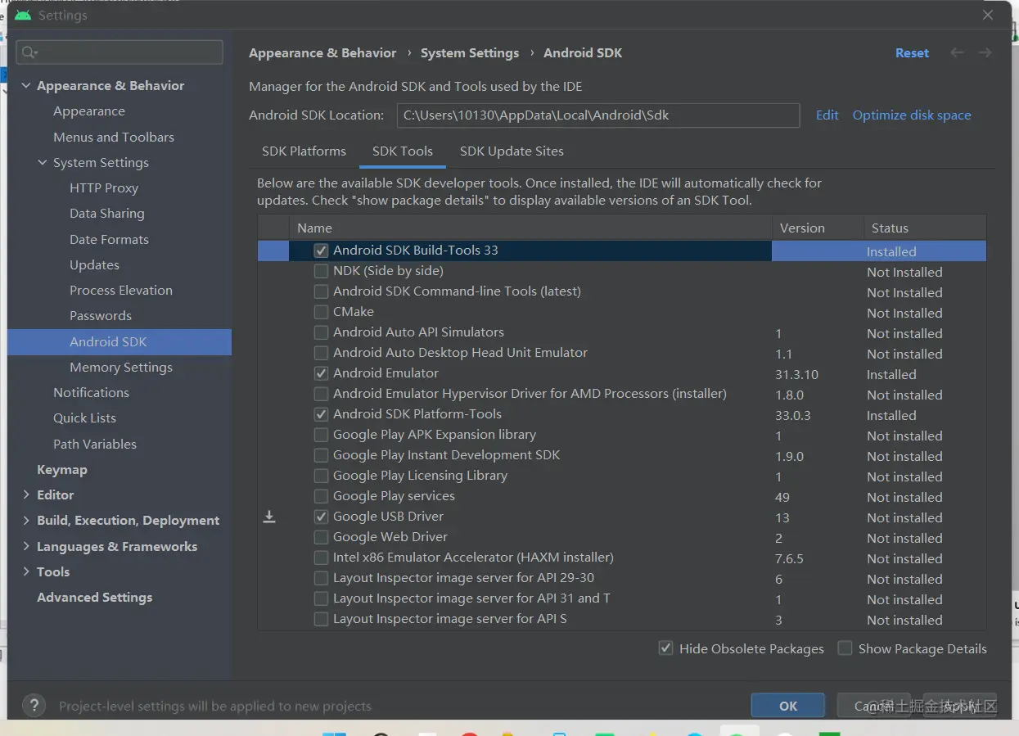Click the search magnifier icon in settings
This screenshot has width=1019, height=736.
(x=29, y=52)
